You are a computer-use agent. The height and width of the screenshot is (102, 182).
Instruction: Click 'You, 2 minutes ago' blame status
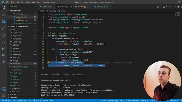point(109,101)
